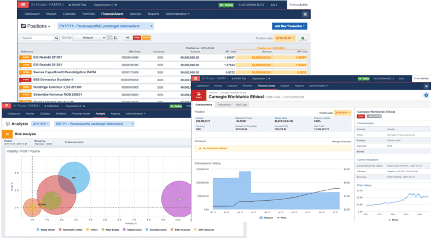The width and height of the screenshot is (436, 239).
Task: Click grid menu icon at right of Positions navbar
Action: (x=305, y=14)
